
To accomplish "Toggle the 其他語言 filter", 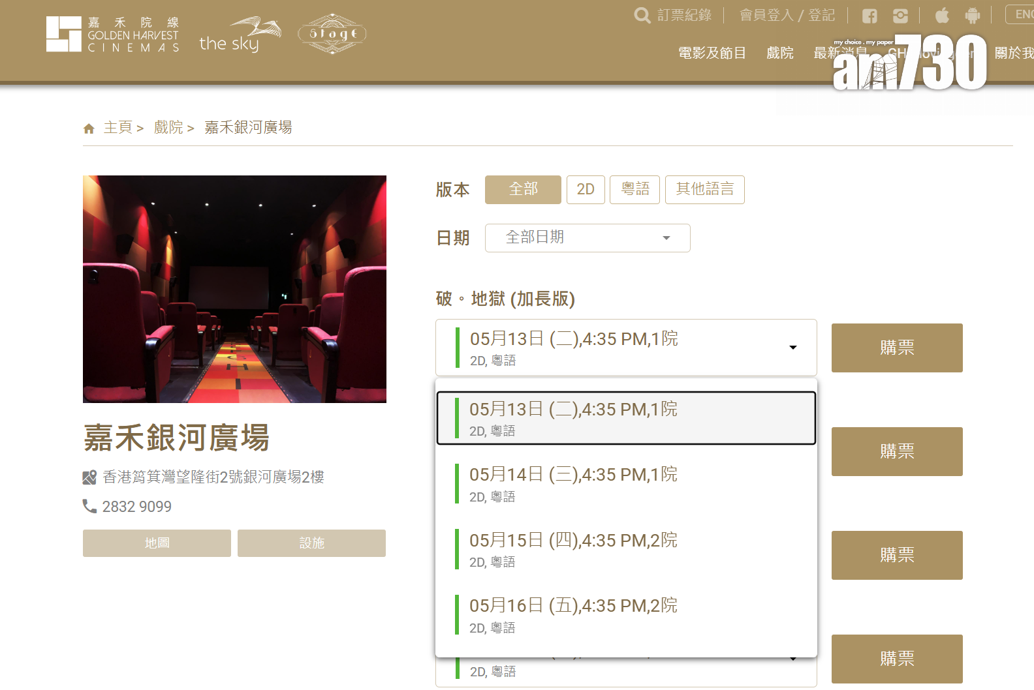I will pyautogui.click(x=704, y=190).
